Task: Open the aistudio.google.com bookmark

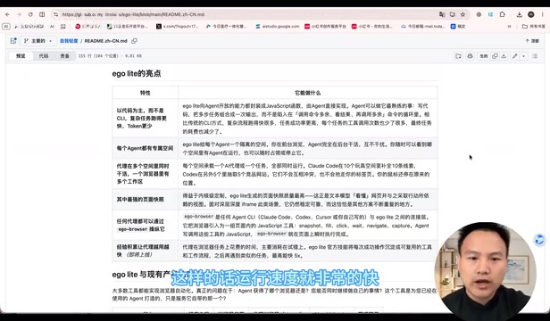Action: click(x=277, y=26)
